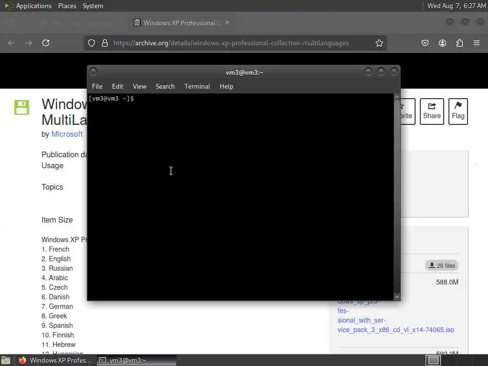This screenshot has height=366, width=488.
Task: Click the Flag button on archive page
Action: (458, 112)
